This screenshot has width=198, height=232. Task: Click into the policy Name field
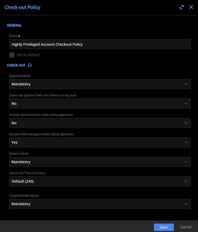(x=100, y=44)
